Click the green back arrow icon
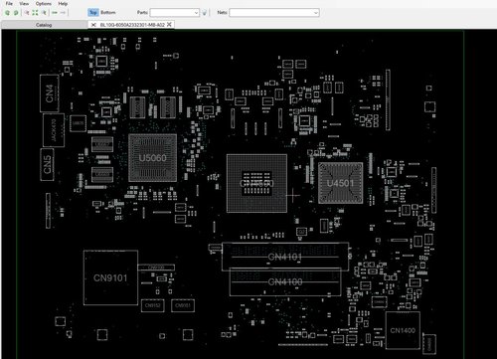 click(55, 13)
